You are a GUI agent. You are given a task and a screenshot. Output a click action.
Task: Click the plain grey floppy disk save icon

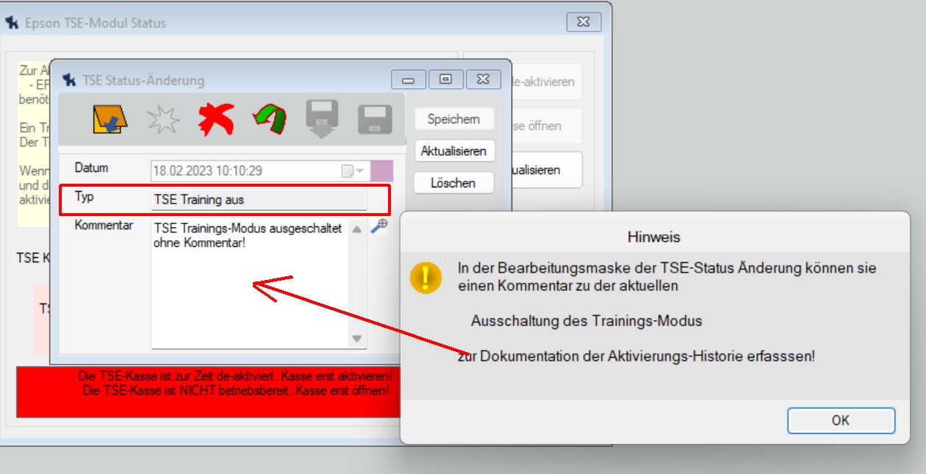point(375,119)
